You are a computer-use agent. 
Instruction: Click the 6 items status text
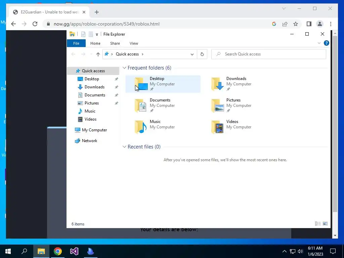click(x=78, y=224)
